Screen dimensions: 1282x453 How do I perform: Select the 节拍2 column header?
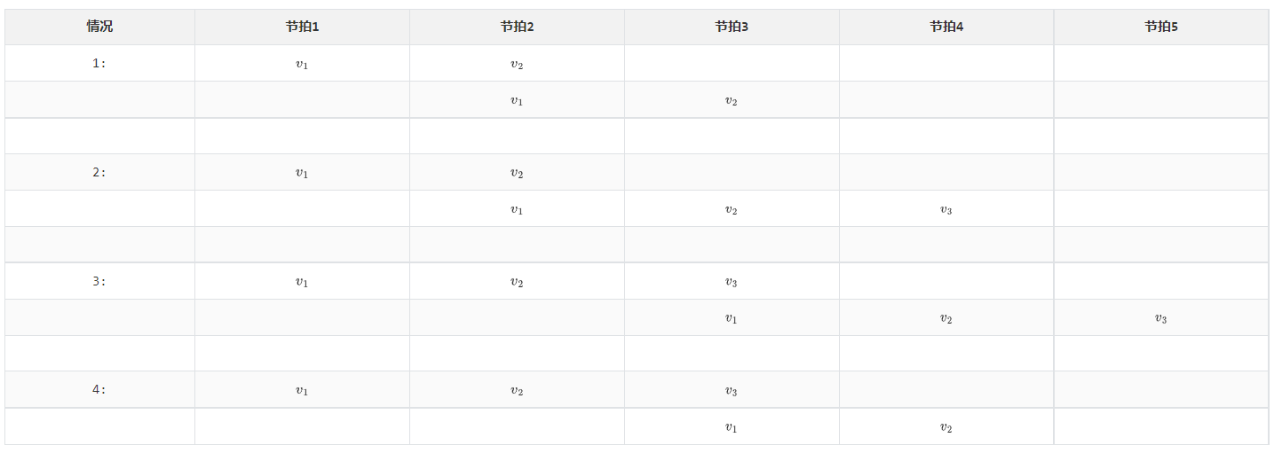[517, 27]
